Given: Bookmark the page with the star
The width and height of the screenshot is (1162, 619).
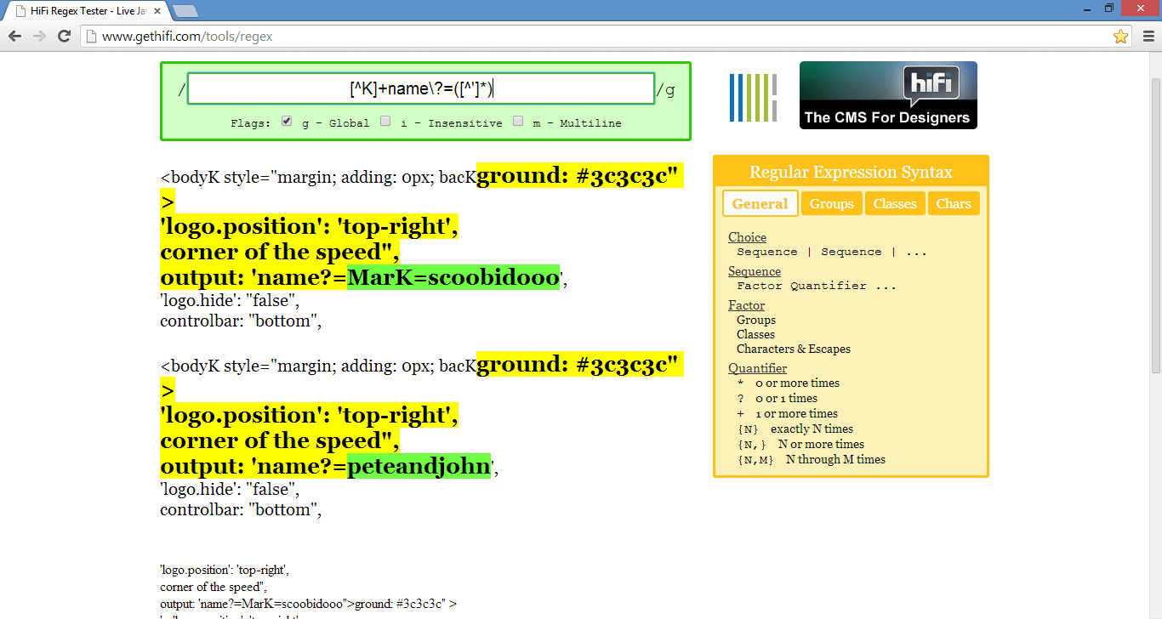Looking at the screenshot, I should click(1121, 37).
